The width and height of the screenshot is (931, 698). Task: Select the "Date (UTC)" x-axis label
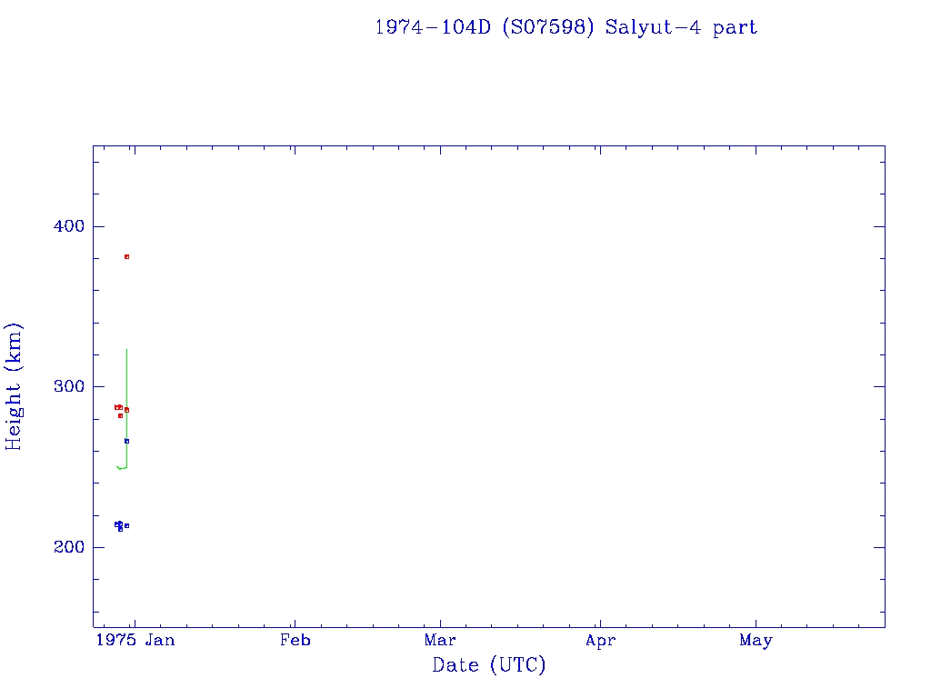[489, 665]
